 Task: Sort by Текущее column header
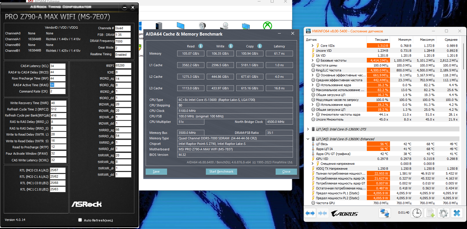point(378,40)
